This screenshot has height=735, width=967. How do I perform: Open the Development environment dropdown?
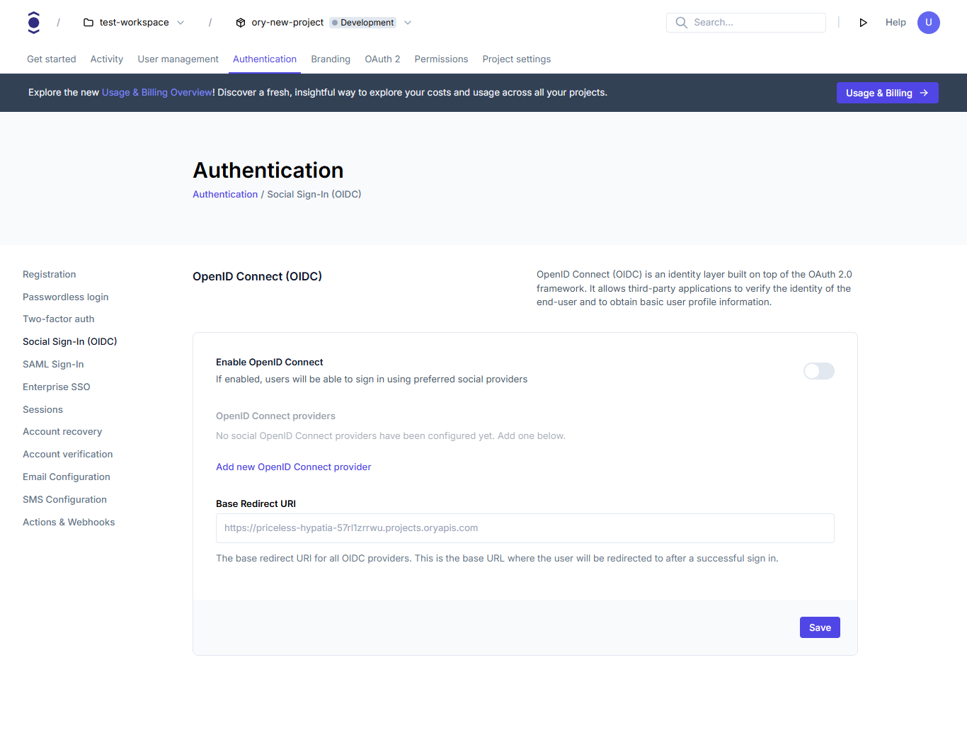click(407, 22)
